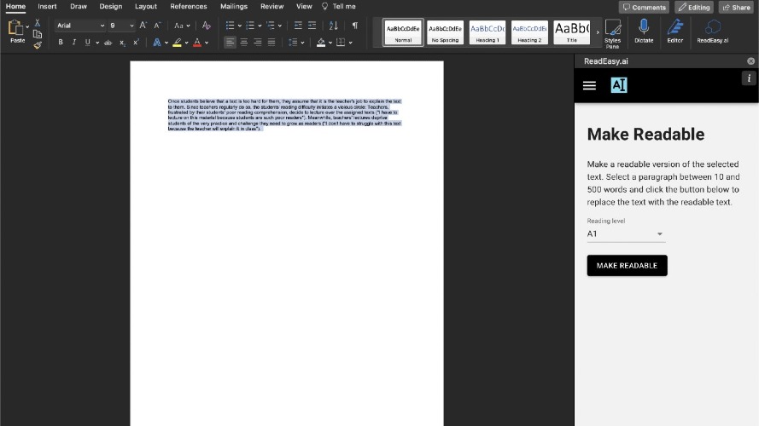Click the ReadEasy info icon
Viewport: 759px width, 426px height.
pos(749,78)
